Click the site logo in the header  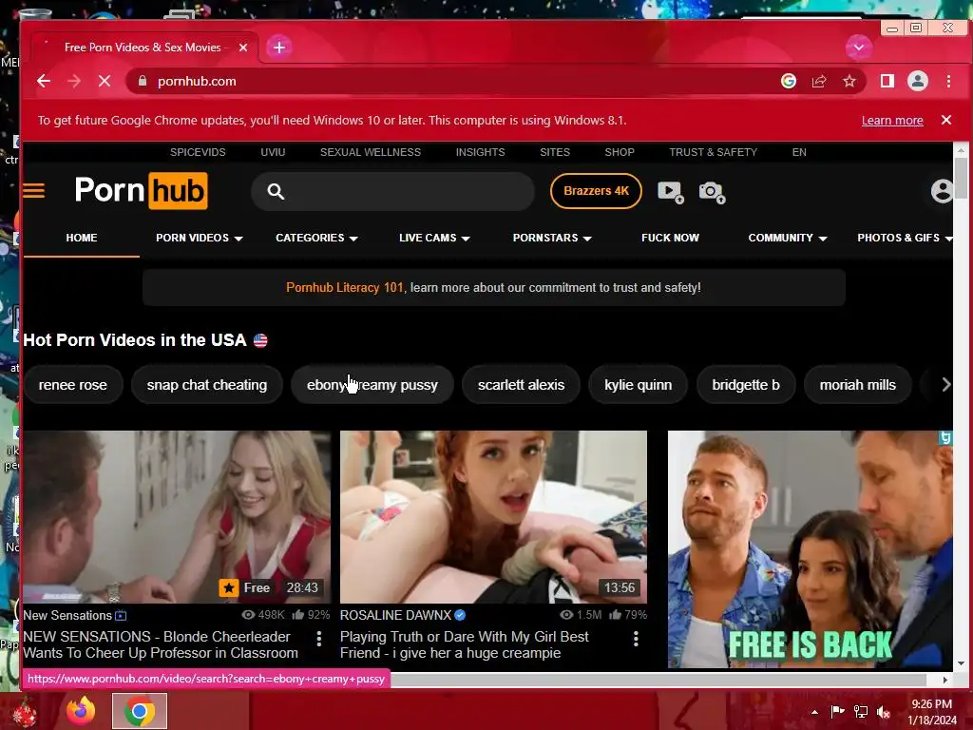142,190
